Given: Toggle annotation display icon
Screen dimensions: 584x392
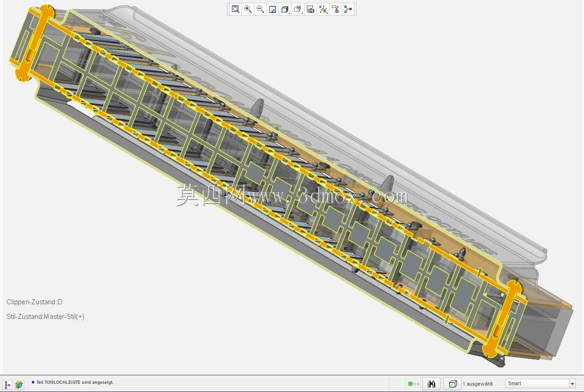Looking at the screenshot, I should point(336,9).
